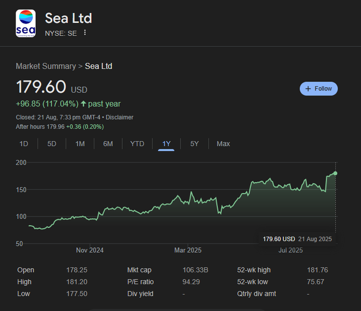Follow Sea Ltd stock
The width and height of the screenshot is (361, 311).
coord(319,88)
